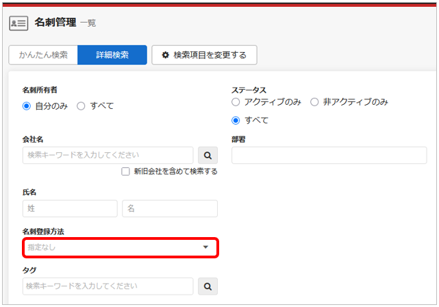Switch to the 詳細検索 tab
This screenshot has height=307, width=439.
(x=112, y=55)
